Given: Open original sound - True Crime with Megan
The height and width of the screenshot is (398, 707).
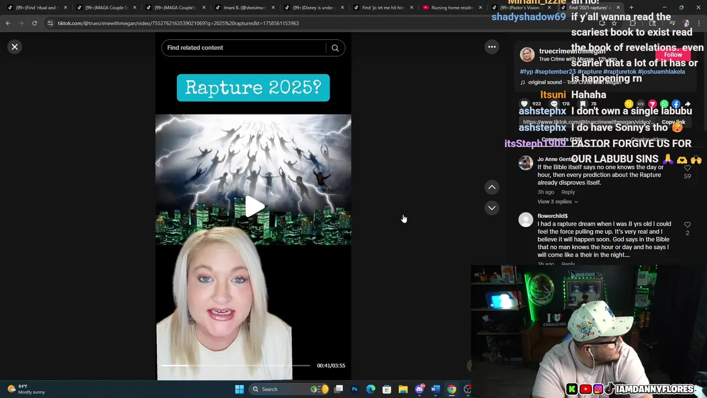Looking at the screenshot, I should (x=571, y=82).
